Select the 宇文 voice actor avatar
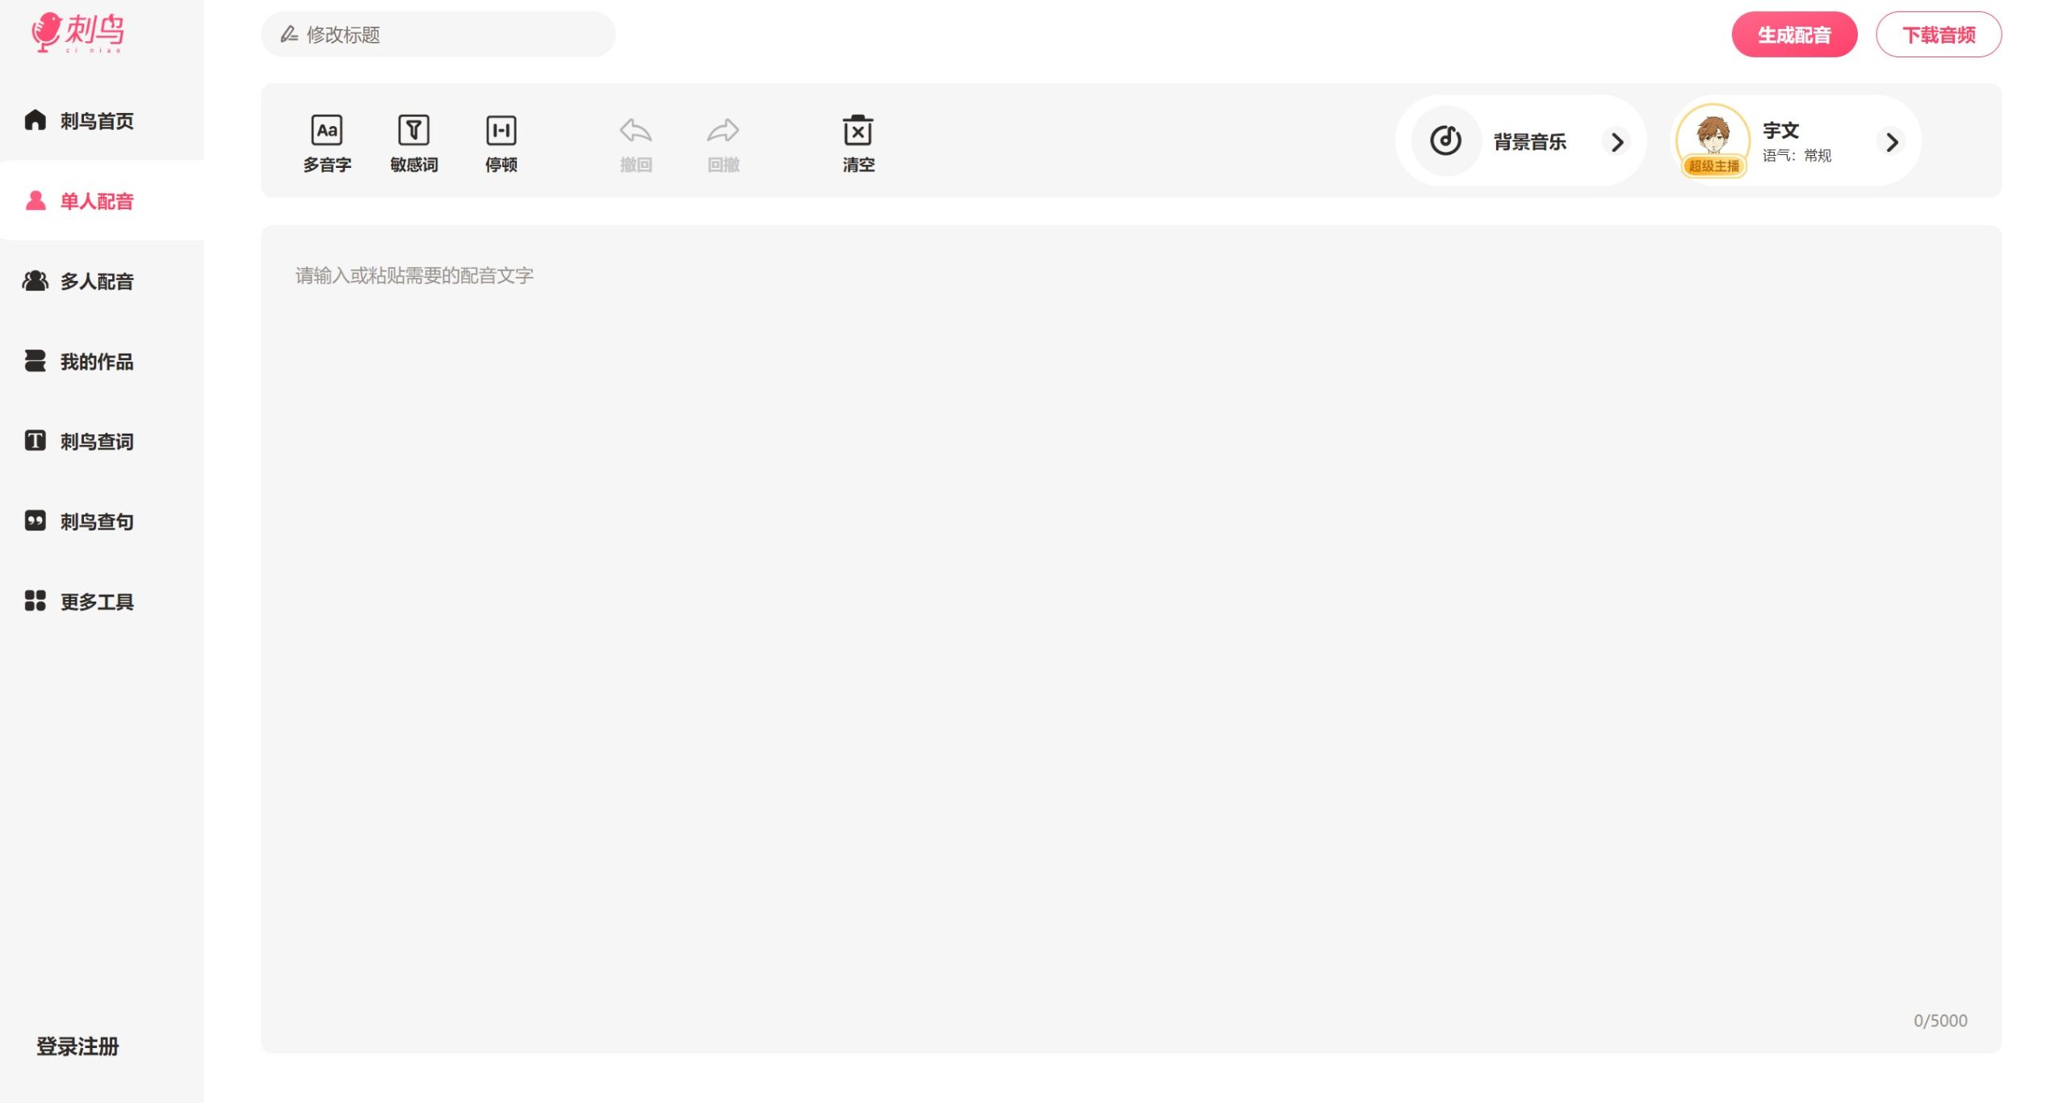 (x=1713, y=137)
